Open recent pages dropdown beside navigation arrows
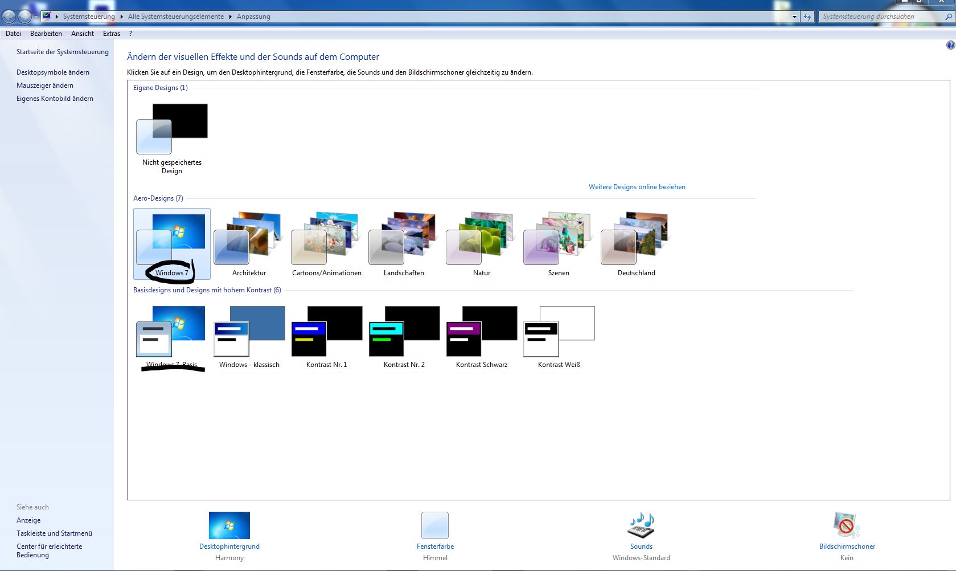 point(36,17)
